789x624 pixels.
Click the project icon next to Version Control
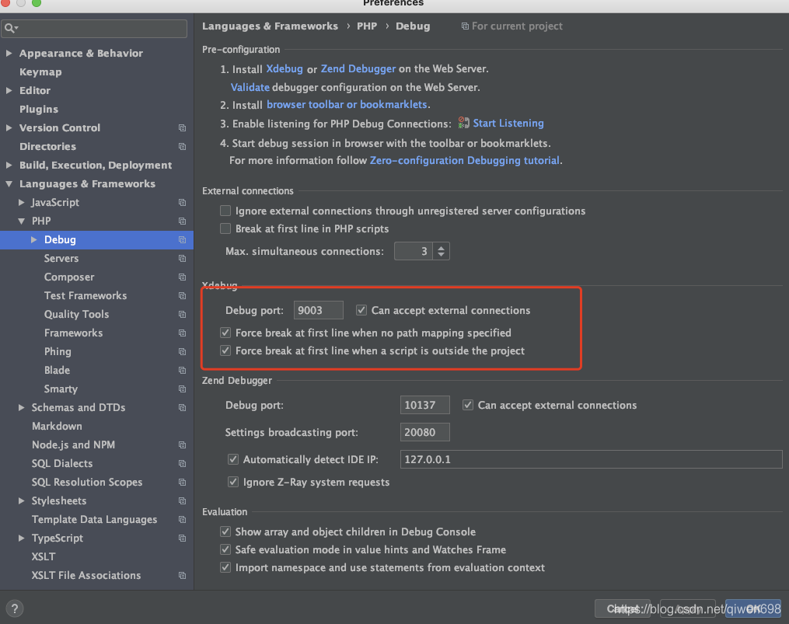[x=181, y=127]
